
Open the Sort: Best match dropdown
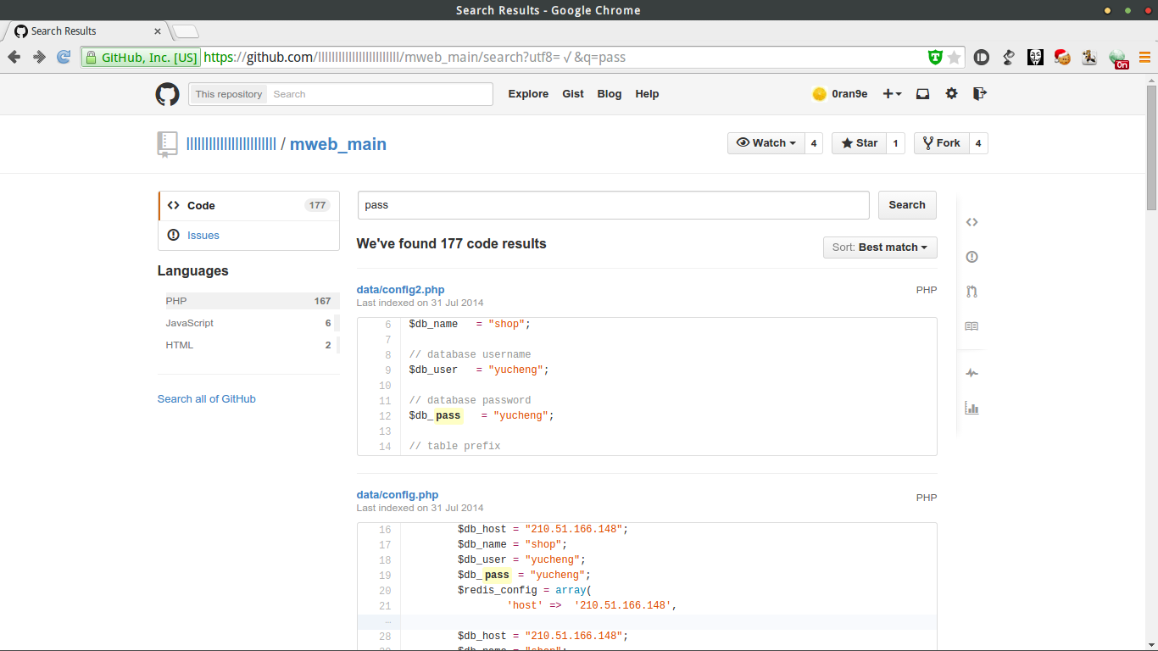coord(880,248)
